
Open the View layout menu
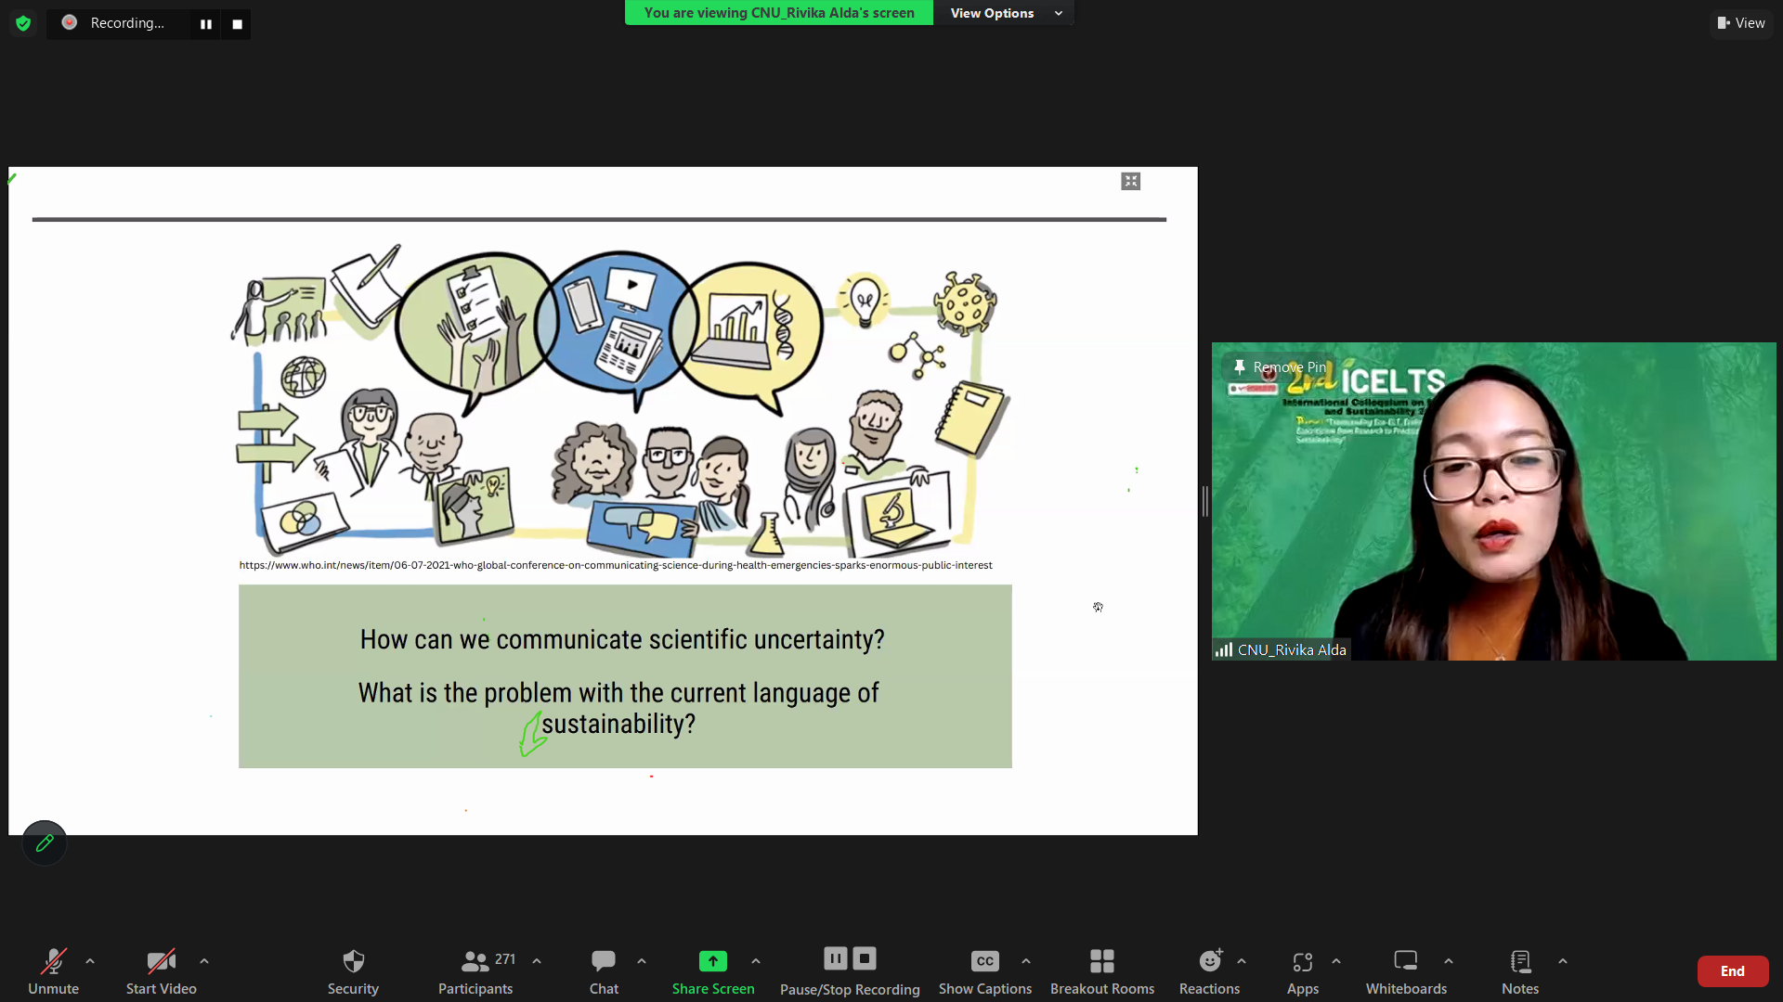(1741, 23)
